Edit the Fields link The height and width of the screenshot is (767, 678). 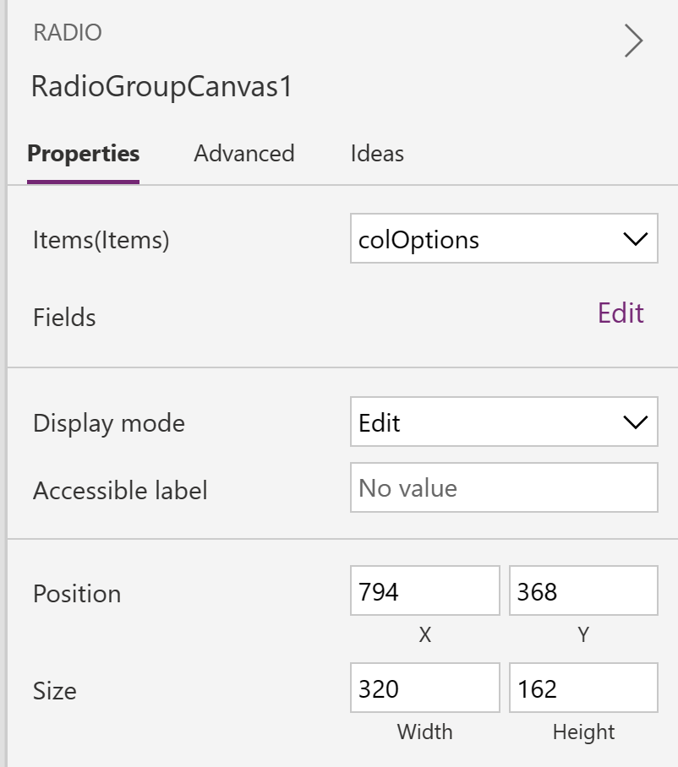coord(621,313)
